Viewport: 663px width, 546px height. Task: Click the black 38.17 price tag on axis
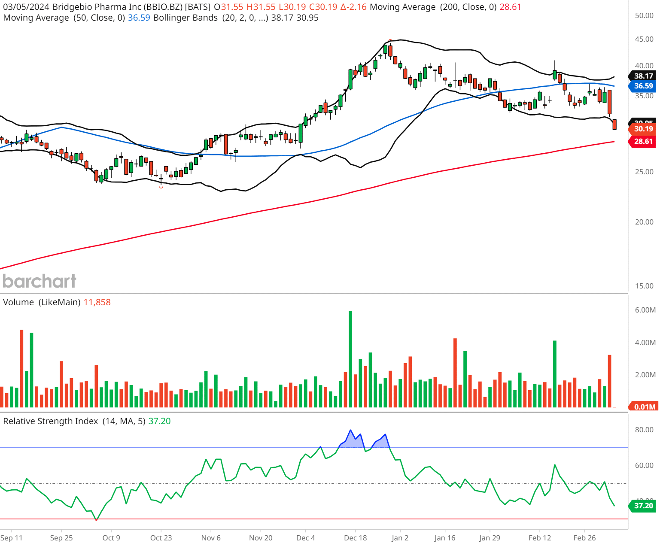(643, 76)
